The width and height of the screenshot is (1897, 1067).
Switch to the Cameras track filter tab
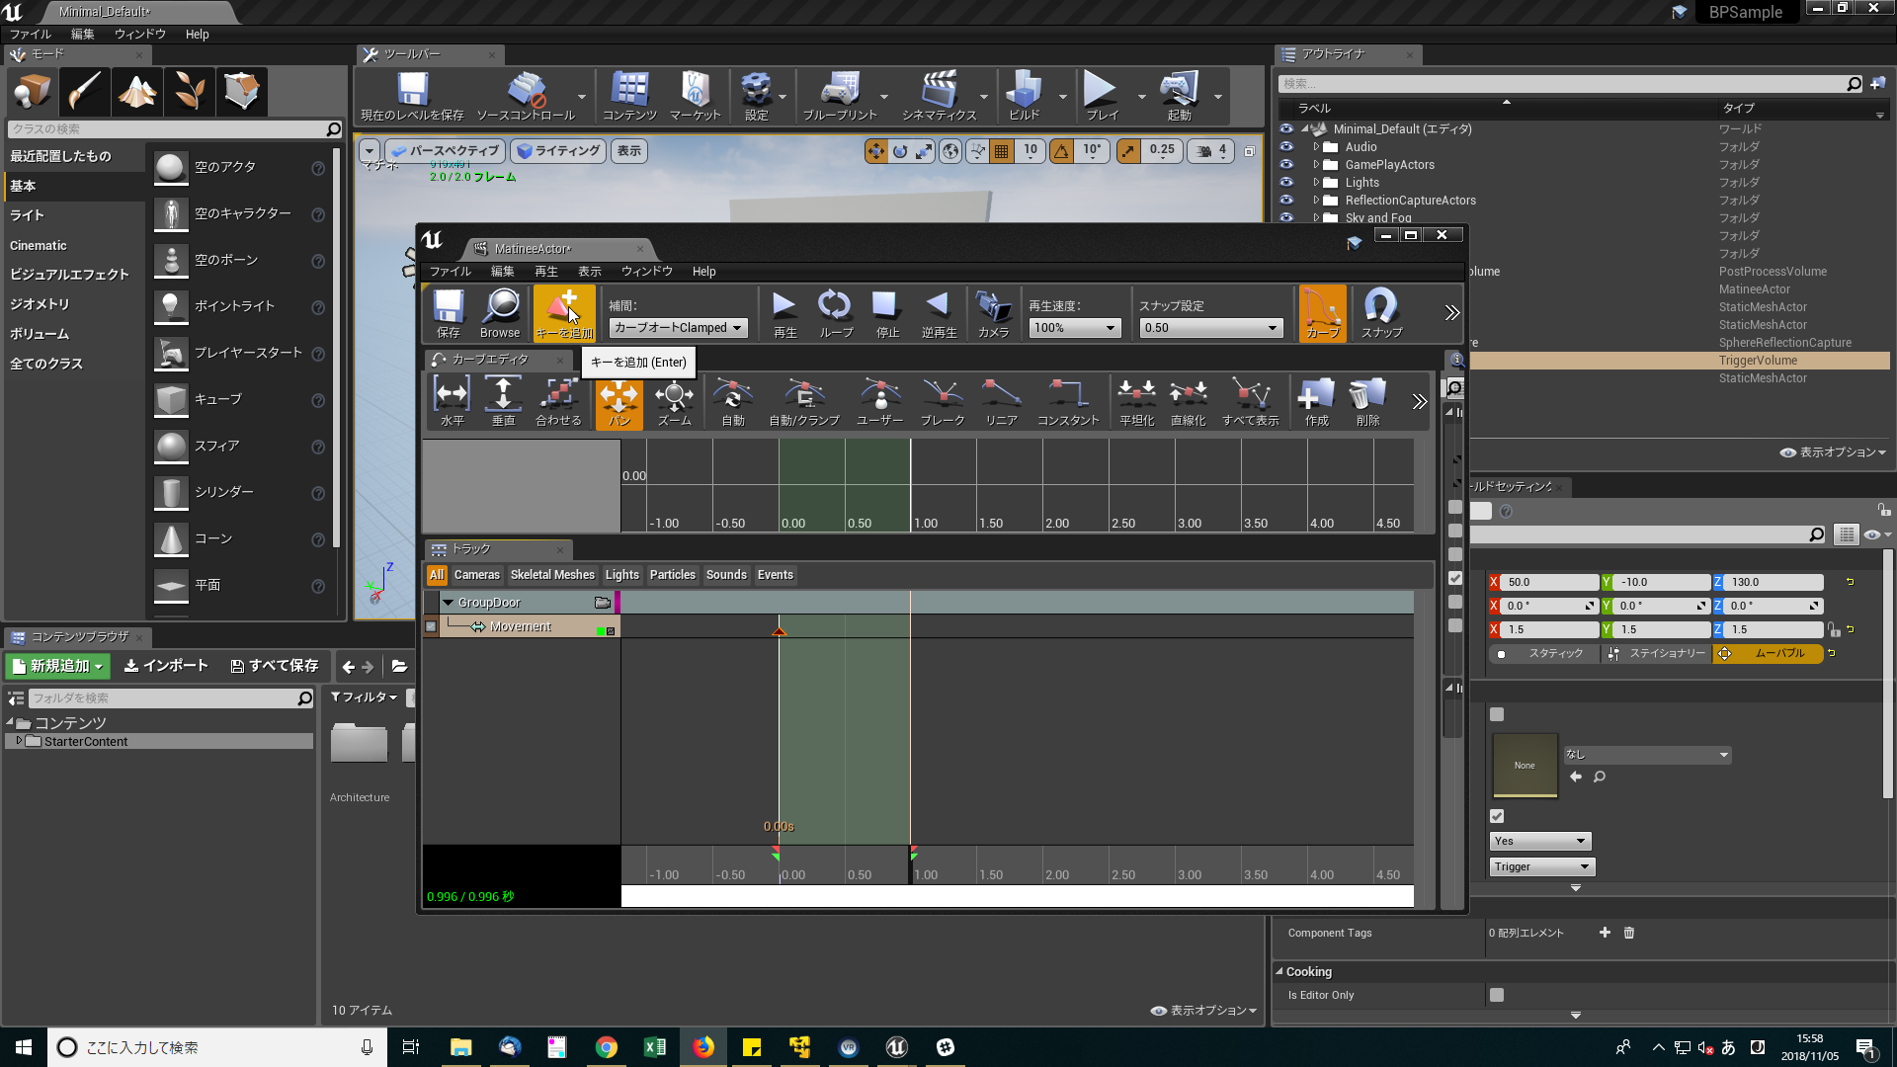pos(476,575)
